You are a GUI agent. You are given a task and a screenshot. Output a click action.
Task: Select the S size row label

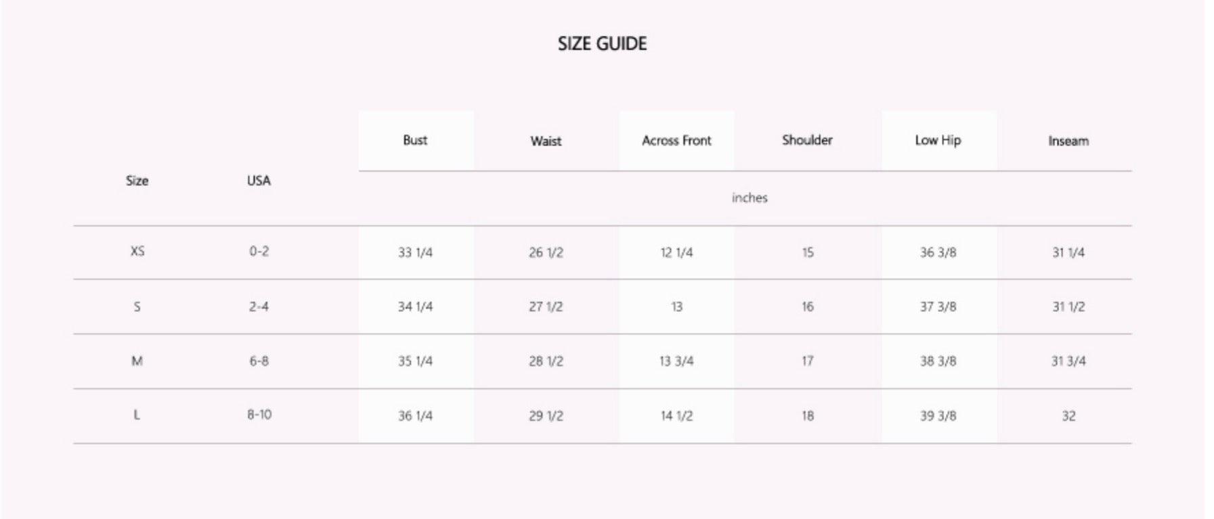point(137,307)
